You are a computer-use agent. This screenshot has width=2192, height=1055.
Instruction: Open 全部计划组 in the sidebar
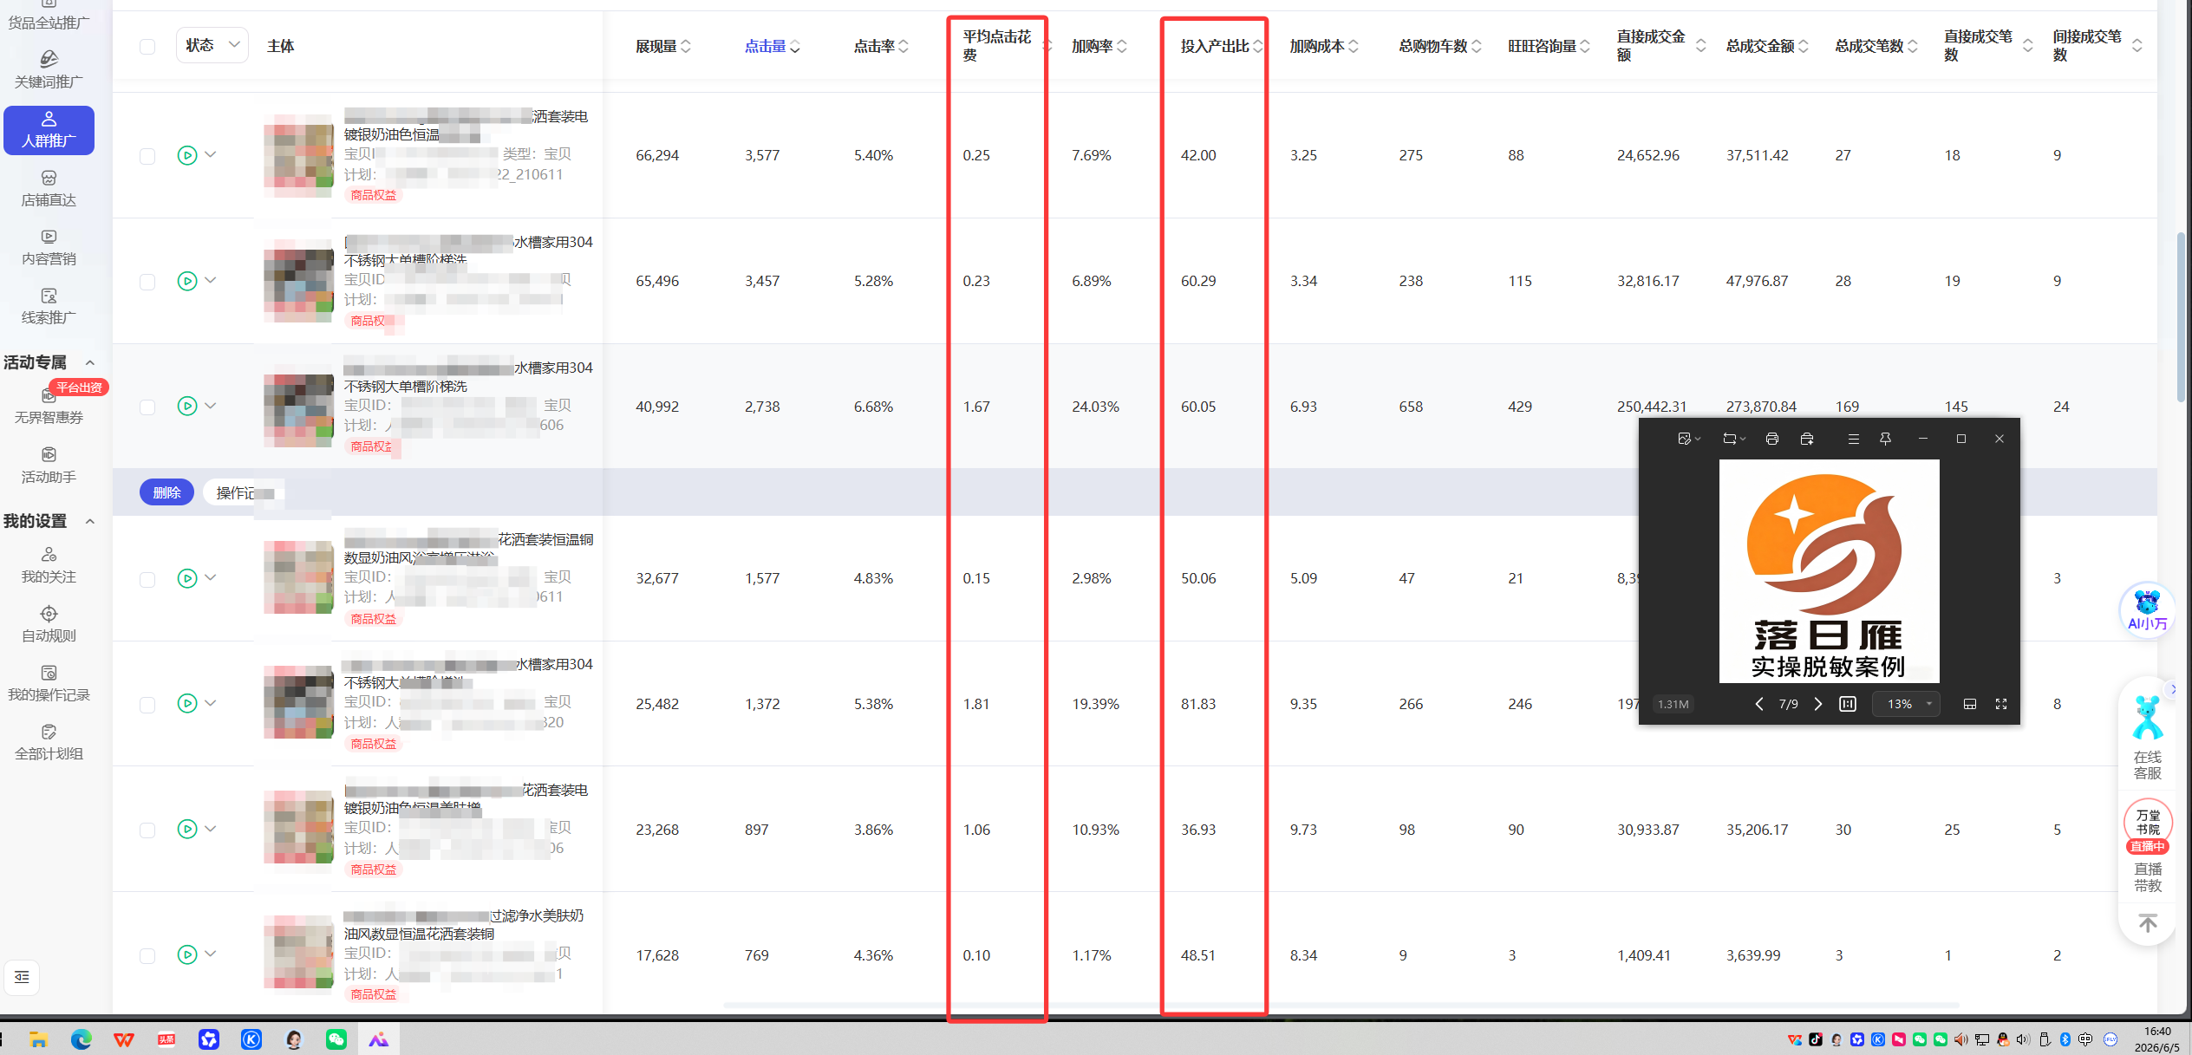coord(49,743)
